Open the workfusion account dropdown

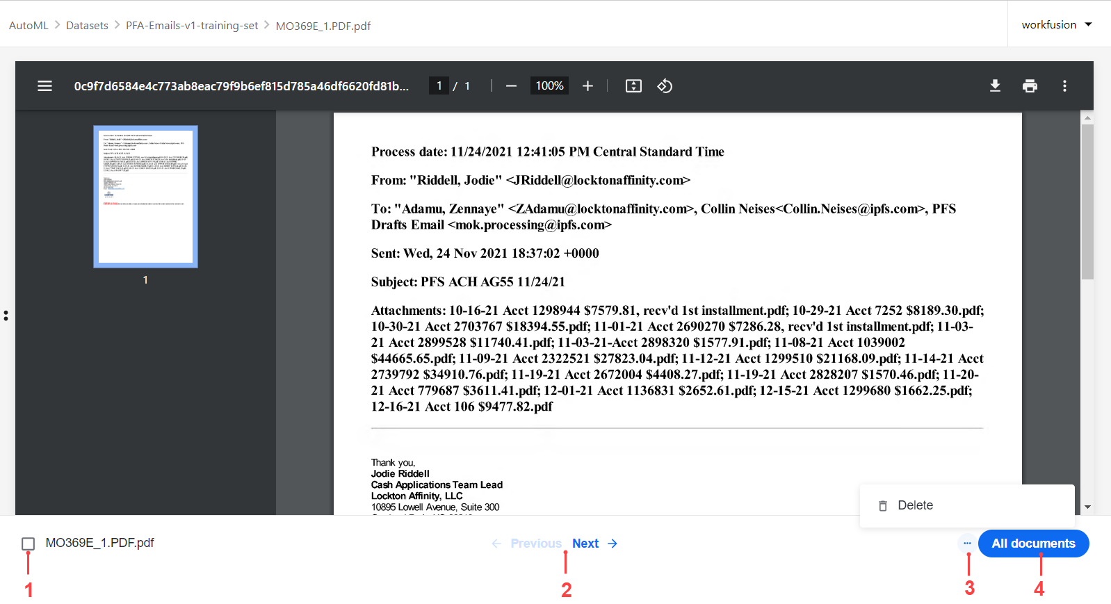1057,25
